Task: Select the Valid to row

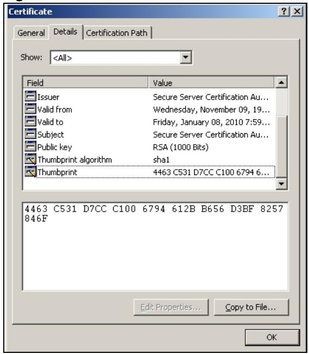Action: tap(149, 122)
